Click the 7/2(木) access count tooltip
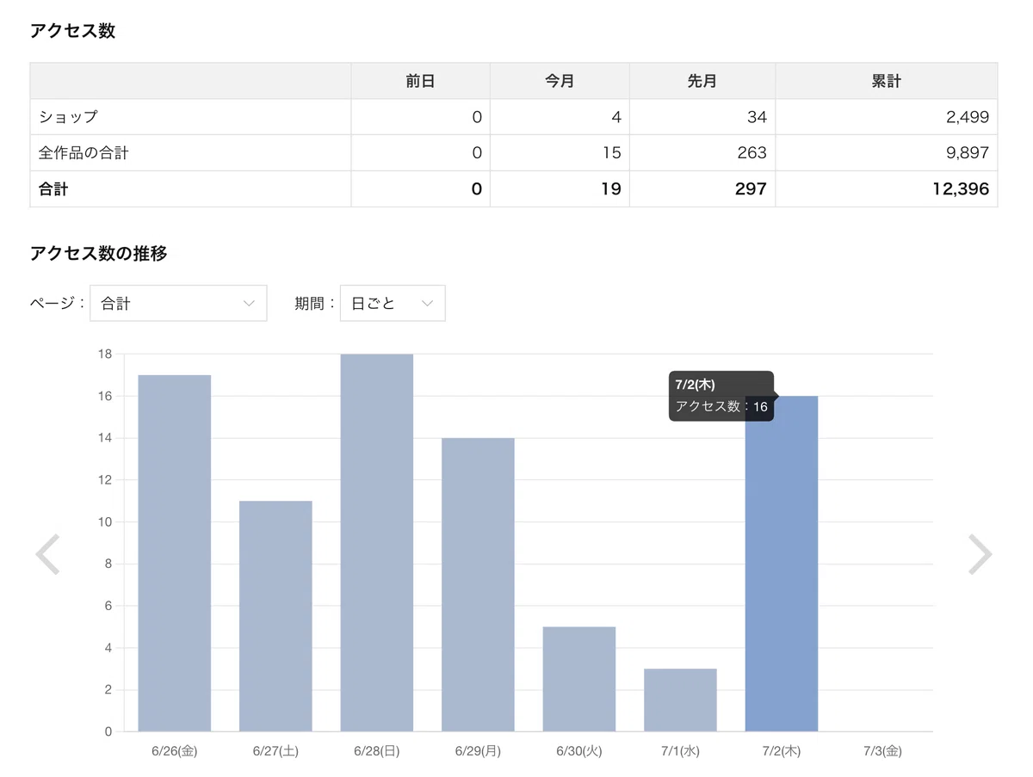 pos(721,396)
